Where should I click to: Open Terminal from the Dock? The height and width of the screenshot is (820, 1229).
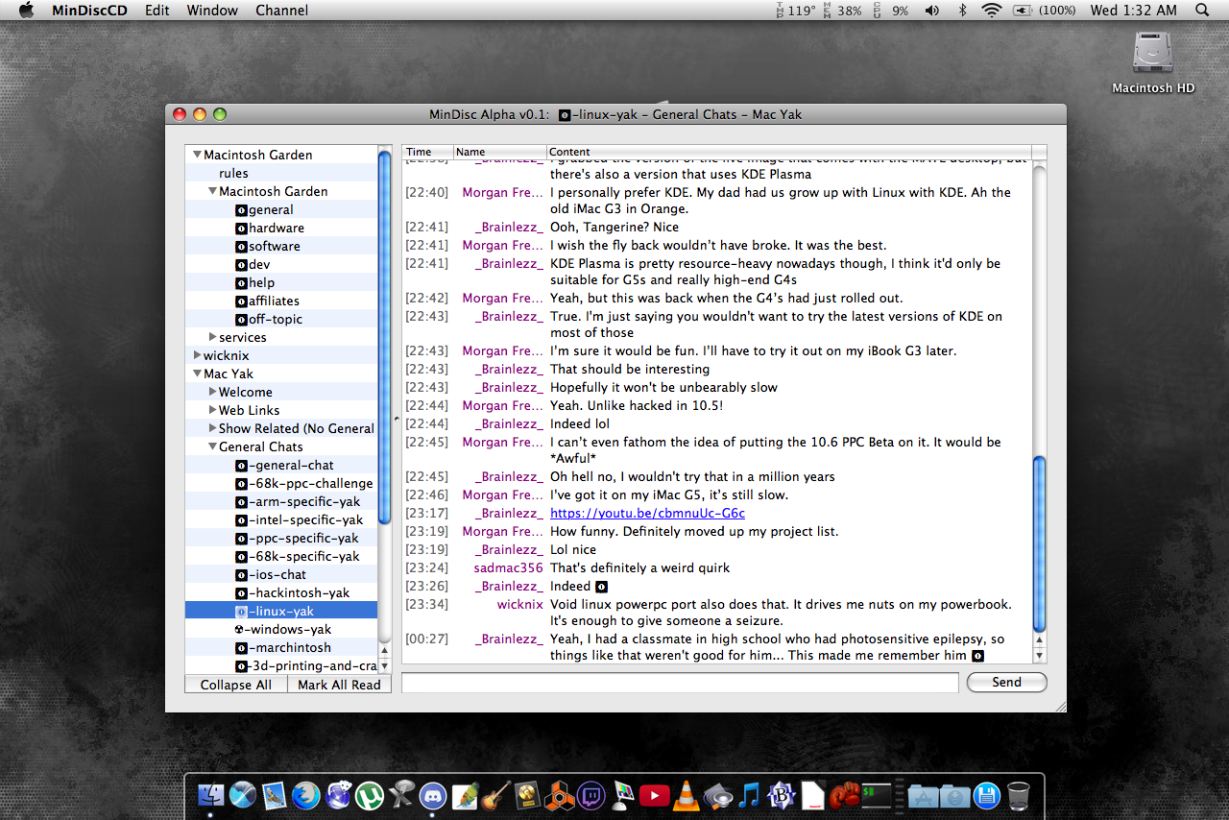[x=877, y=795]
